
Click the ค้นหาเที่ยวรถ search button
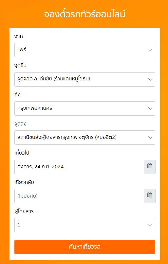click(85, 247)
